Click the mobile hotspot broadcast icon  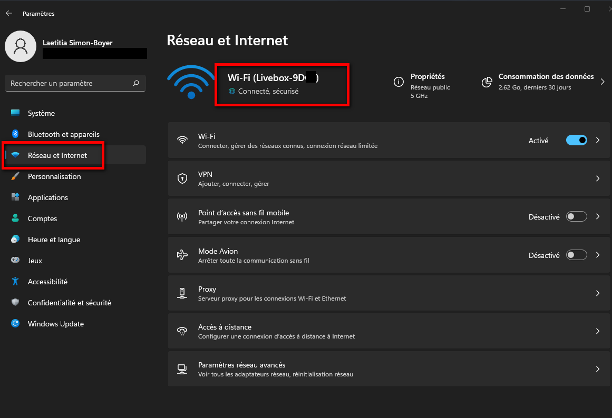182,216
